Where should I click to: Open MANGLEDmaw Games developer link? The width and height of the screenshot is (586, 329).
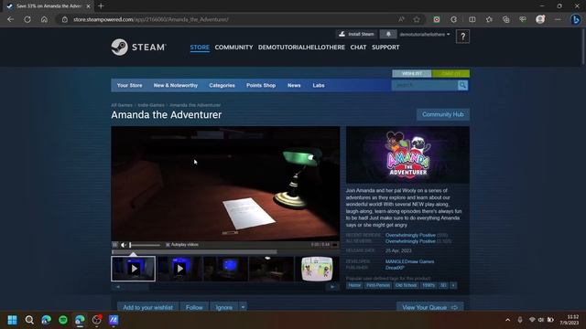[409, 261]
